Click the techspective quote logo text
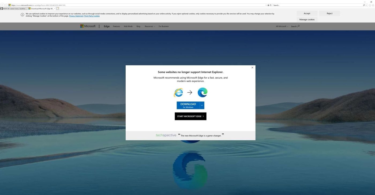 166,135
